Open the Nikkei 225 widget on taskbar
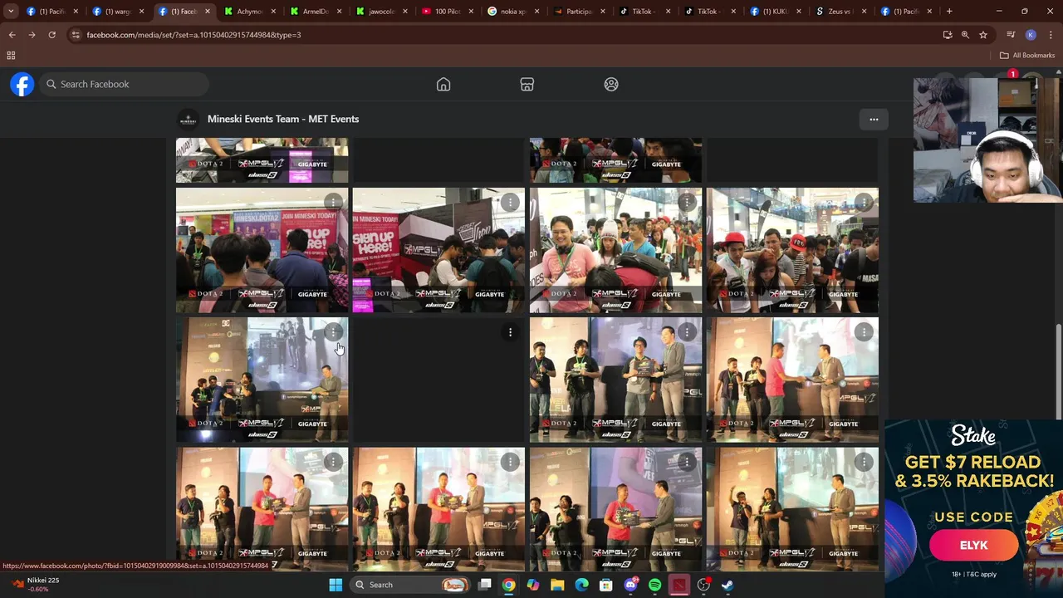 [35, 585]
